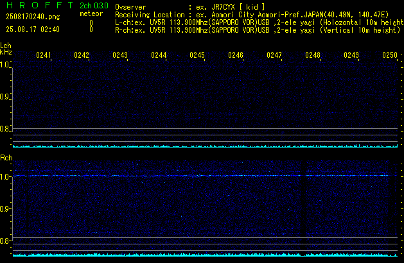
Task: Click the 1.0 label on Rch axis
Action: 4,177
